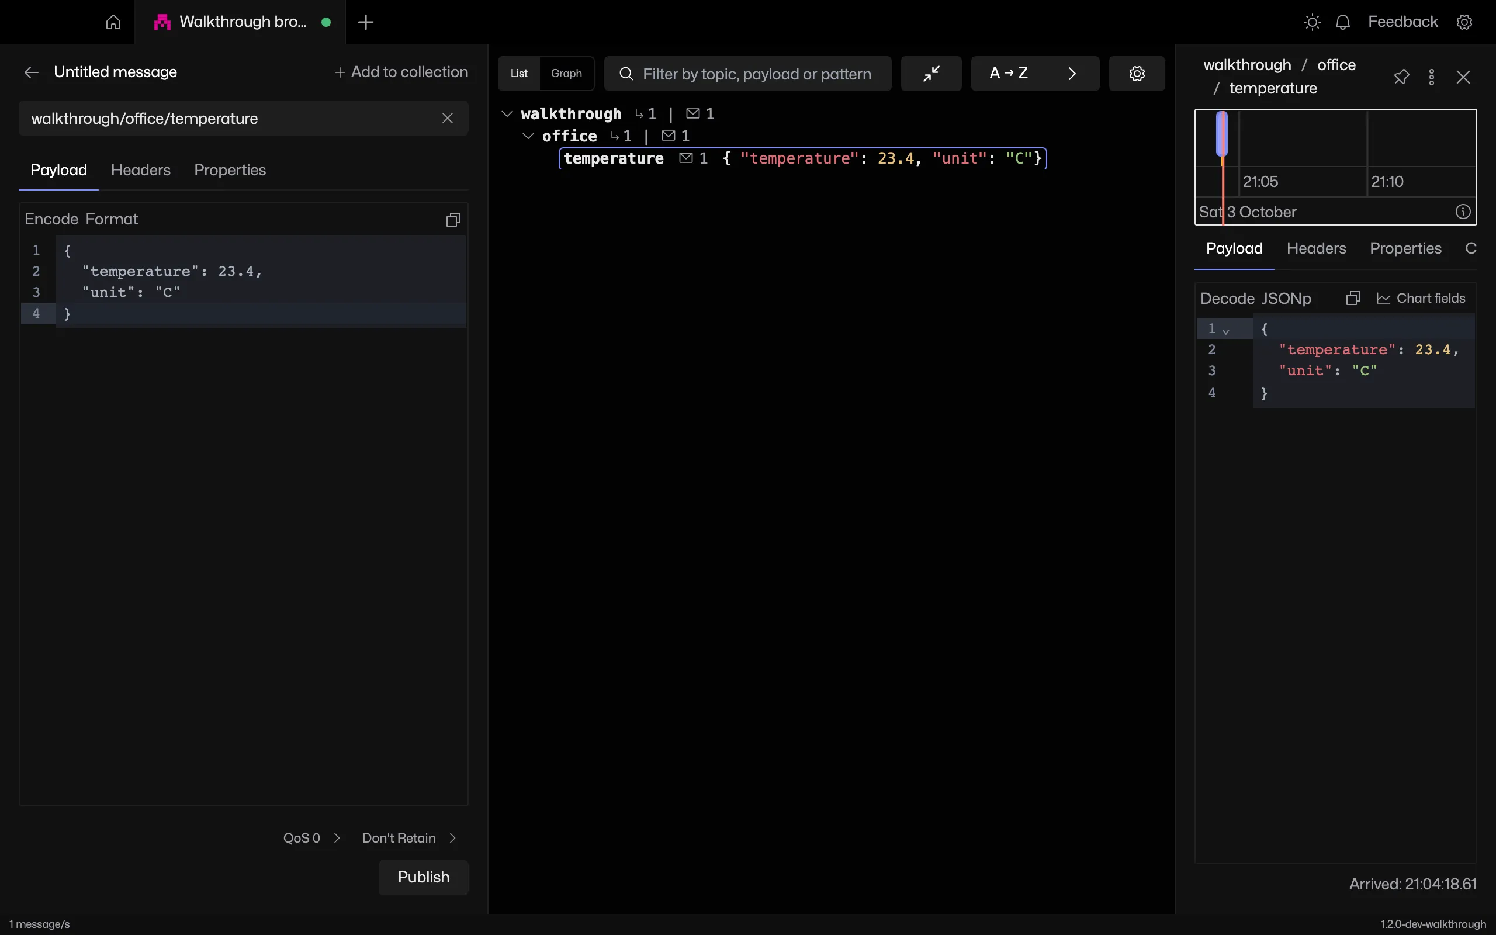Viewport: 1496px width, 935px height.
Task: Copy the encode payload editor contents
Action: tap(453, 220)
